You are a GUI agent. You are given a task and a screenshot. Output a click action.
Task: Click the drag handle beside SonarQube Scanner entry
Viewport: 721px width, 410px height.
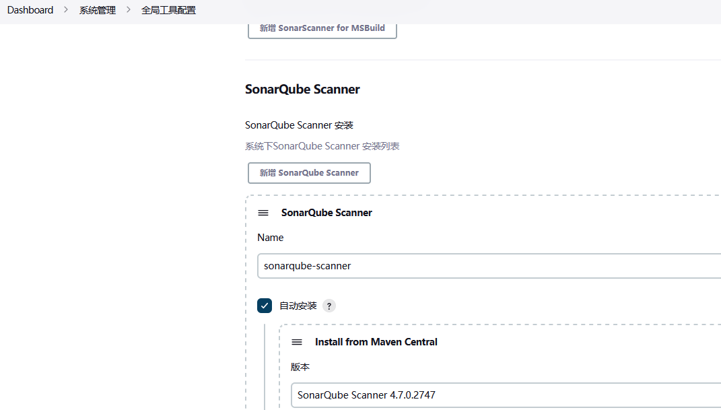click(263, 213)
